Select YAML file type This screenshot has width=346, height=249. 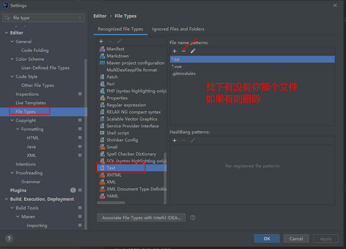click(132, 196)
